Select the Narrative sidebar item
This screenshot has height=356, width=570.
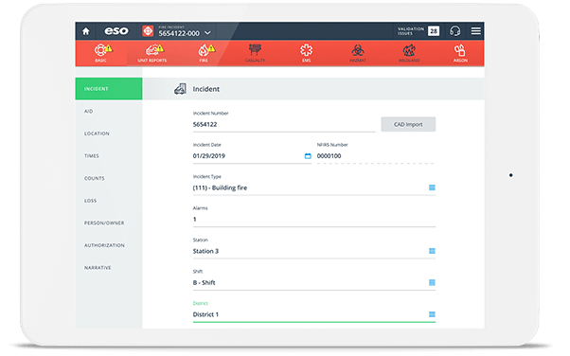point(109,268)
